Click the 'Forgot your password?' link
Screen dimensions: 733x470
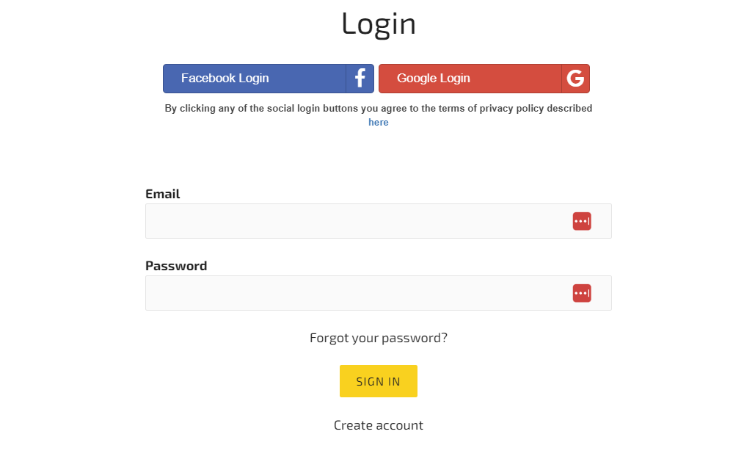379,338
